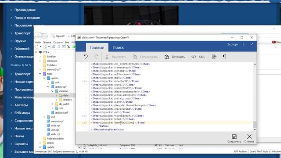Open Геймплей link in website sidebar
Image resolution: width=281 pixels, height=158 pixels.
pyautogui.click(x=22, y=49)
